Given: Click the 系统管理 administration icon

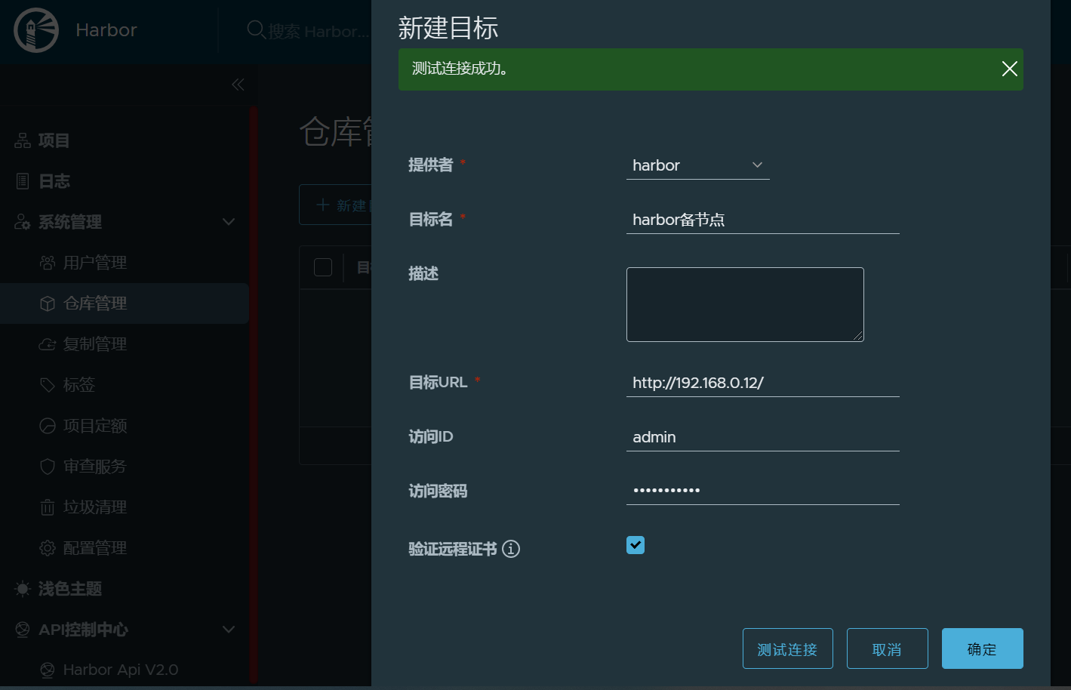Looking at the screenshot, I should 23,222.
